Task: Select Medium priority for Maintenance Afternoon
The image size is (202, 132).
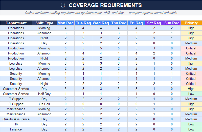Action: point(191,114)
